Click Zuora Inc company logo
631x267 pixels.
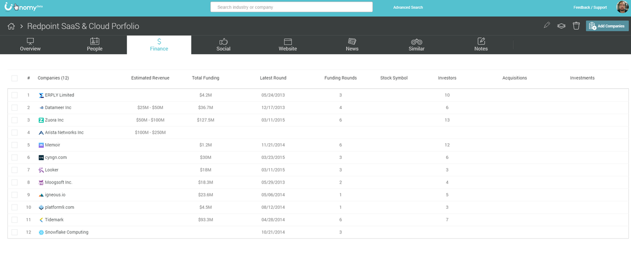[x=41, y=120]
